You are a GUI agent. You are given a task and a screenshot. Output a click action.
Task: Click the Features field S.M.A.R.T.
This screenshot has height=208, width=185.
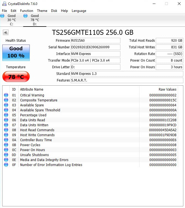pyautogui.click(x=127, y=80)
